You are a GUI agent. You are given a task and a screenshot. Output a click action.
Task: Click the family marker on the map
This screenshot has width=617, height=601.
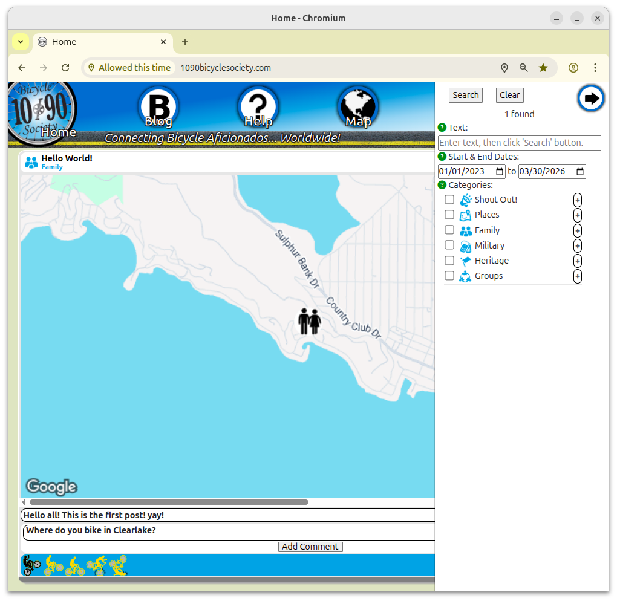(x=309, y=320)
